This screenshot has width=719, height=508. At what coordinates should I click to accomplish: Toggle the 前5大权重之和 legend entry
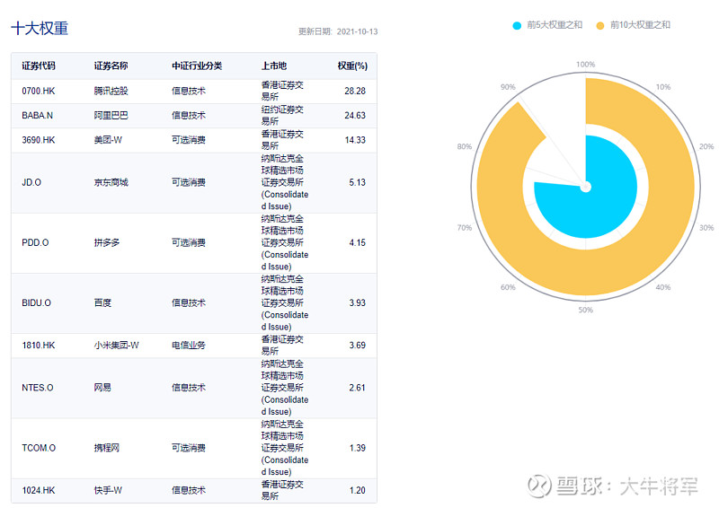pyautogui.click(x=547, y=25)
